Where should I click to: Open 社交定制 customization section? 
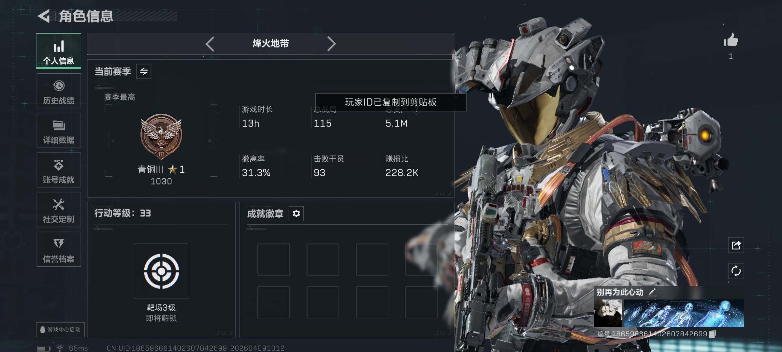(x=59, y=210)
